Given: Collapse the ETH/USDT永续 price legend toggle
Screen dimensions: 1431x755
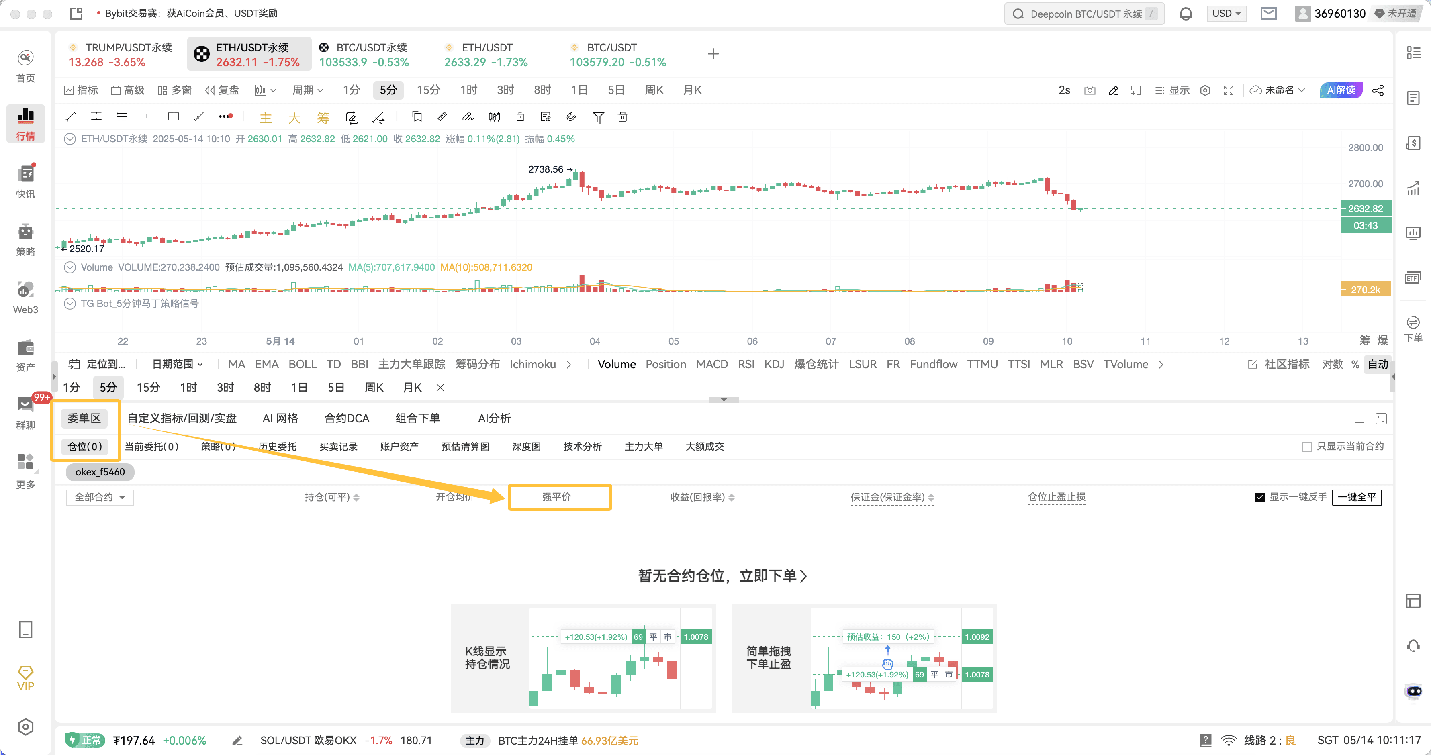Looking at the screenshot, I should pos(70,139).
